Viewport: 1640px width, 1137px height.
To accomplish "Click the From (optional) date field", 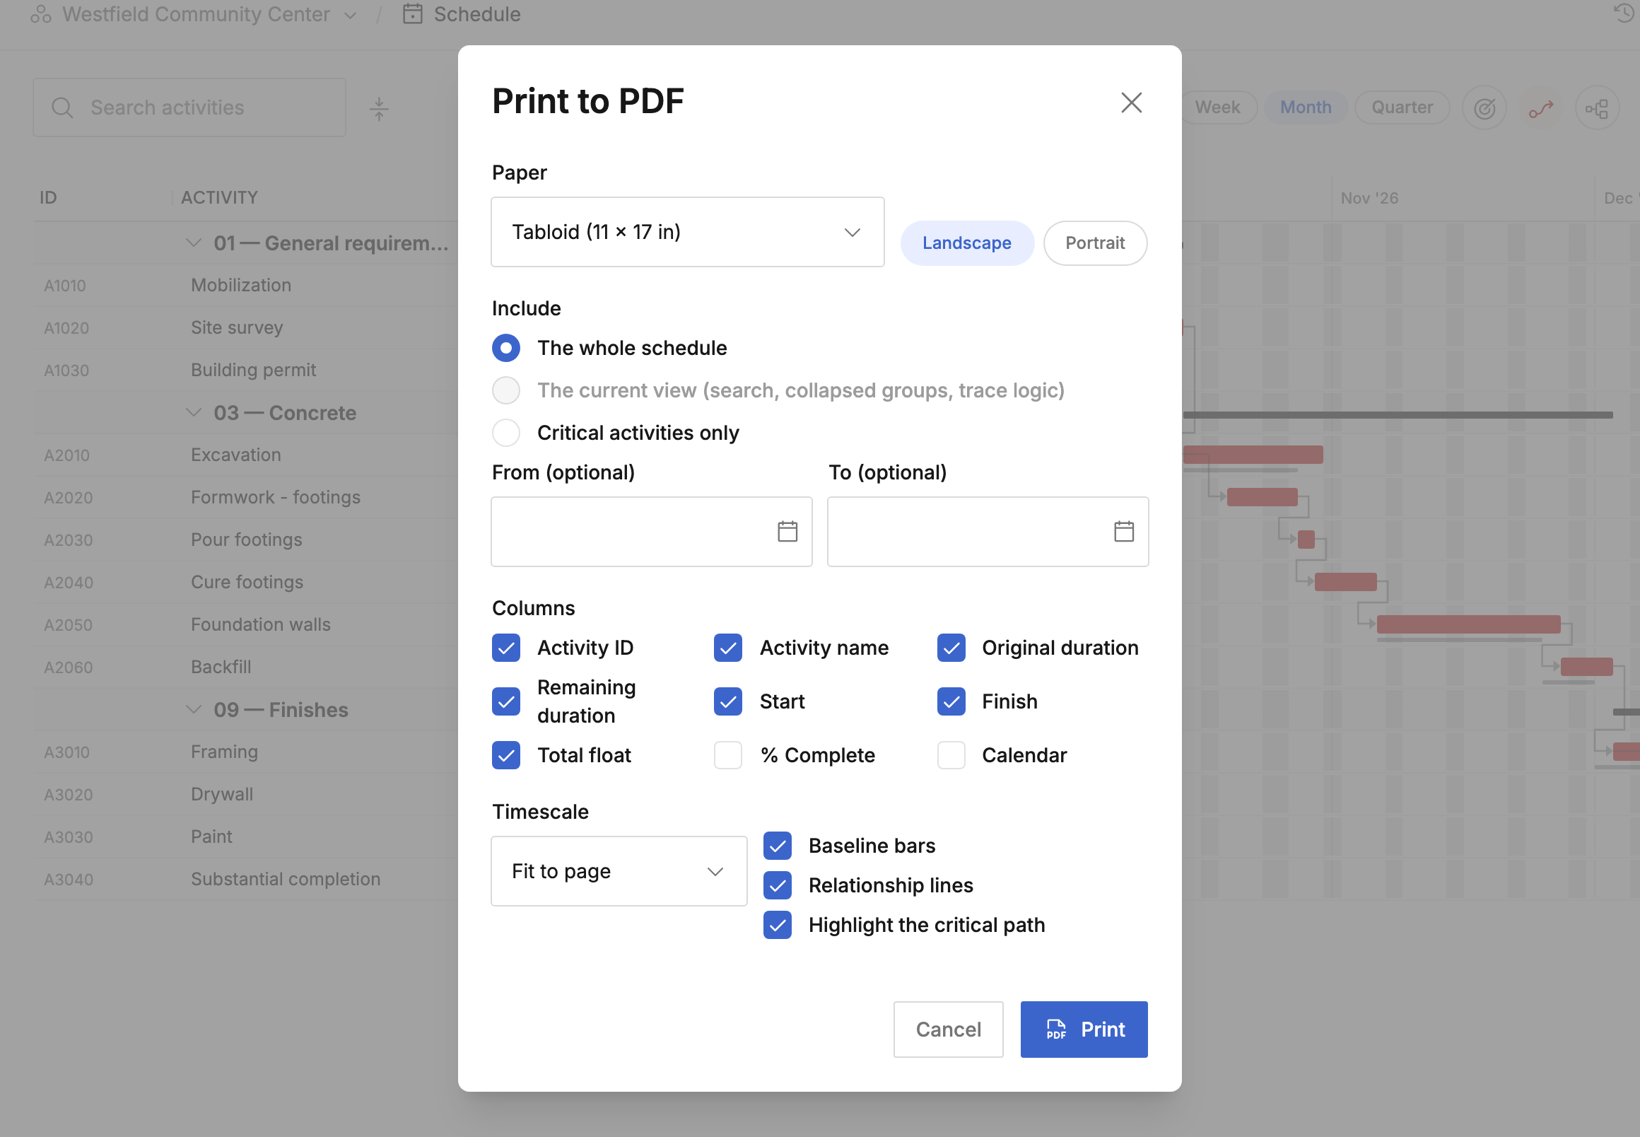I will [652, 532].
